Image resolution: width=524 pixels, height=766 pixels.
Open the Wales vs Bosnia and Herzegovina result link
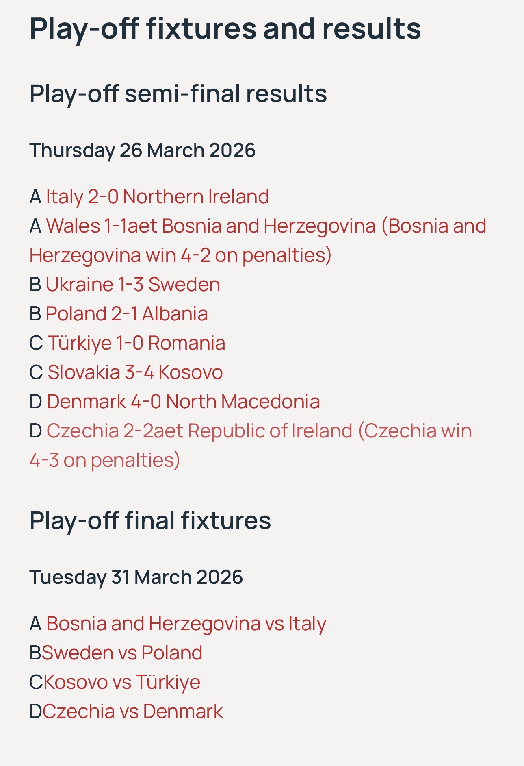coord(266,226)
